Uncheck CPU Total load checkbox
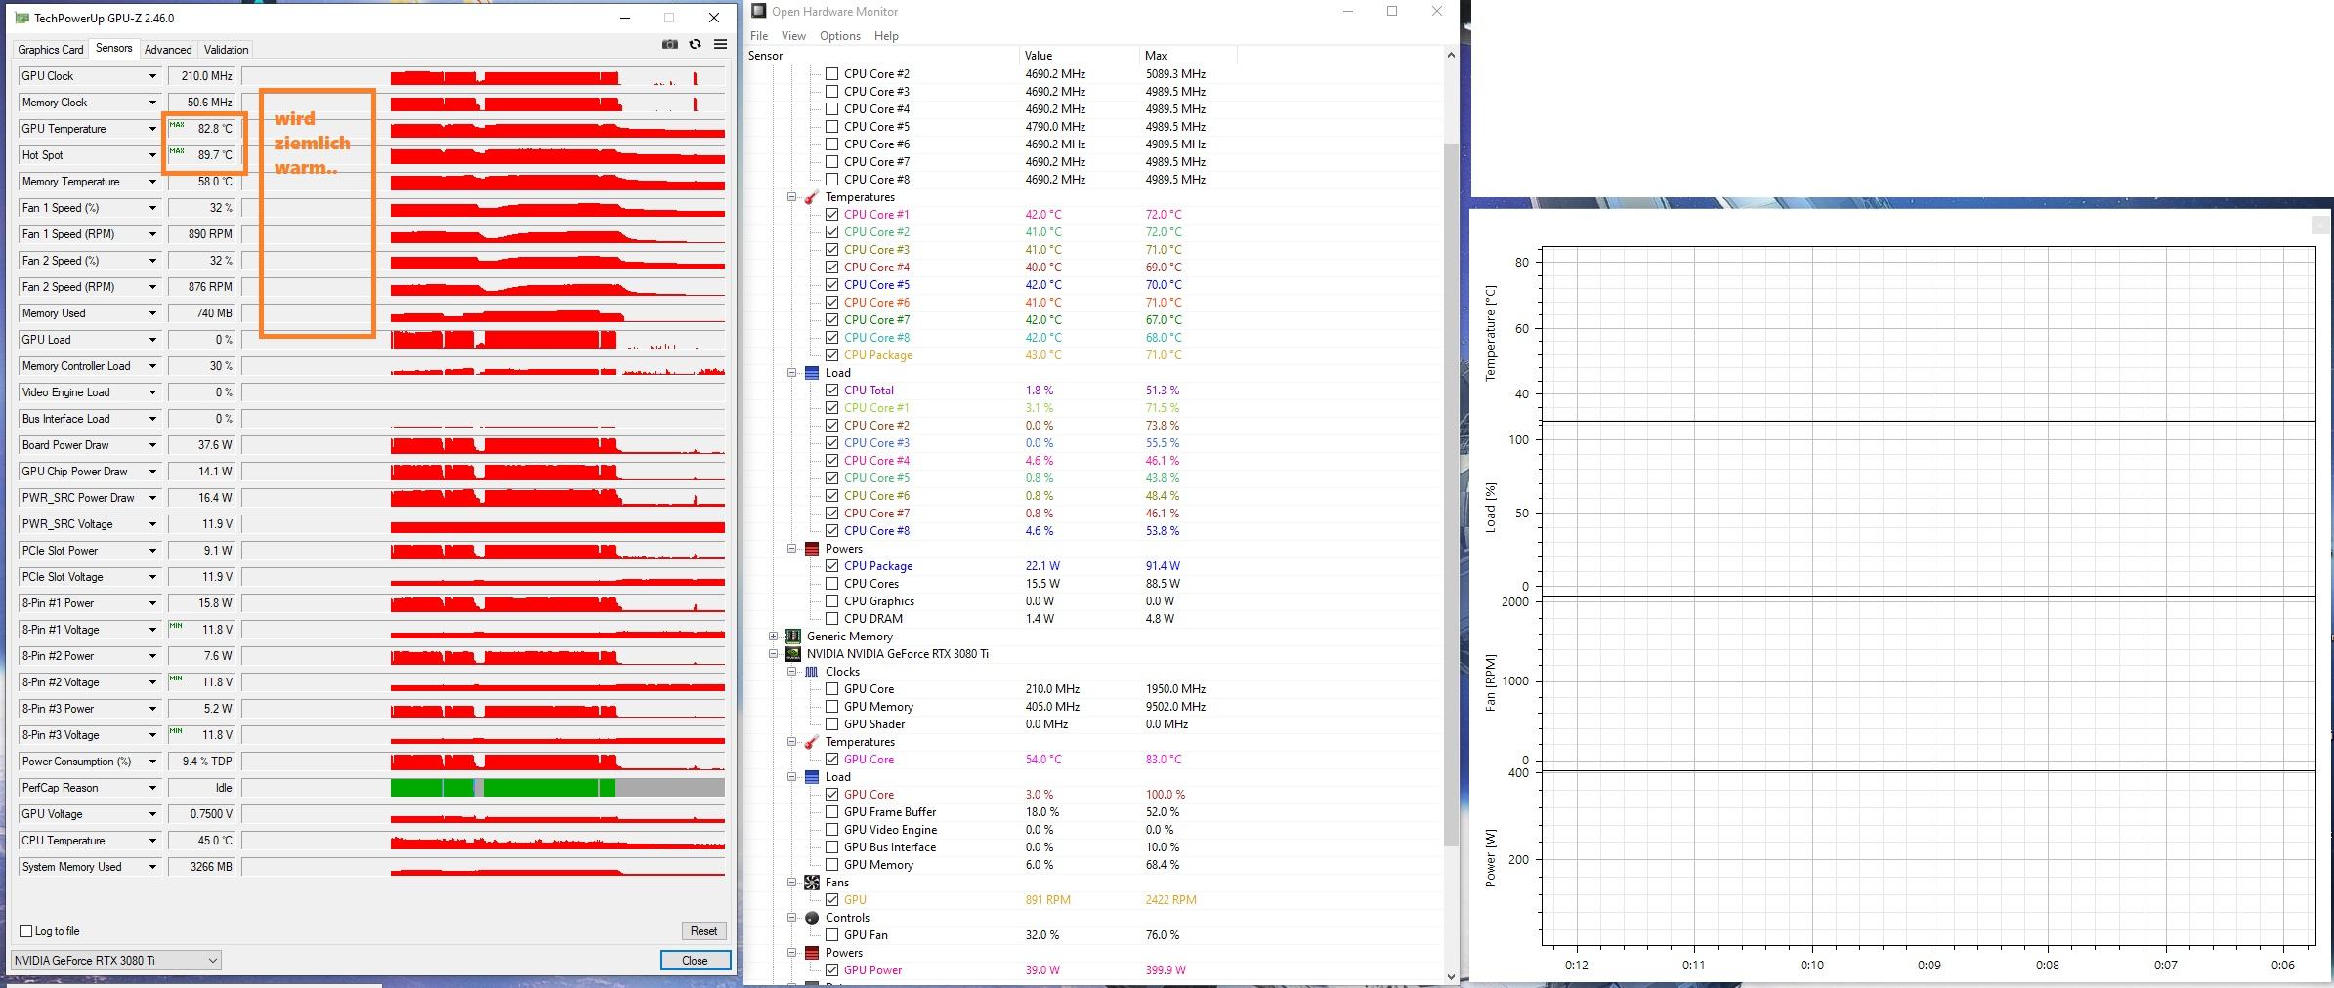 (831, 391)
